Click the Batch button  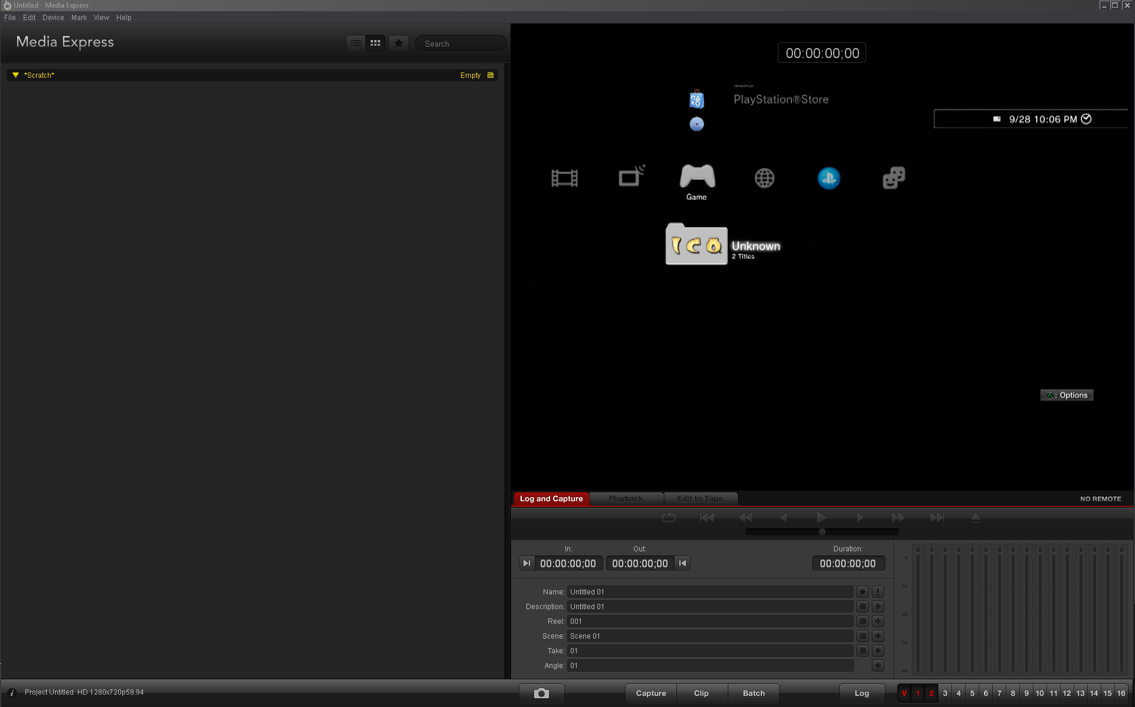coord(754,693)
